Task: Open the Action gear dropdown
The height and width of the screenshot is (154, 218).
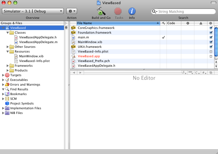Action: point(72,11)
